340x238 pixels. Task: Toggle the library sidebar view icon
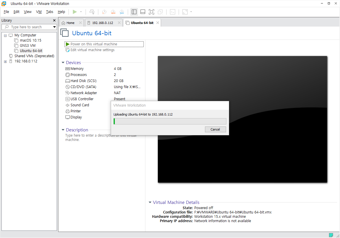pyautogui.click(x=134, y=12)
